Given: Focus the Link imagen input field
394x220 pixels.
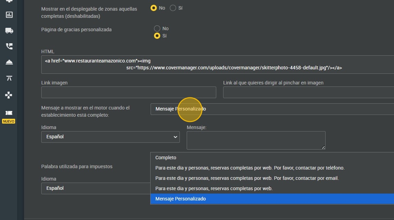Looking at the screenshot, I should click(129, 92).
